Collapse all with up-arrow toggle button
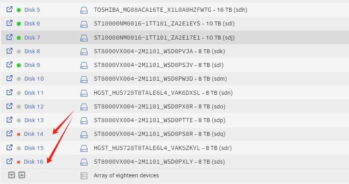Viewport: 349px width, 184px height. [22, 175]
